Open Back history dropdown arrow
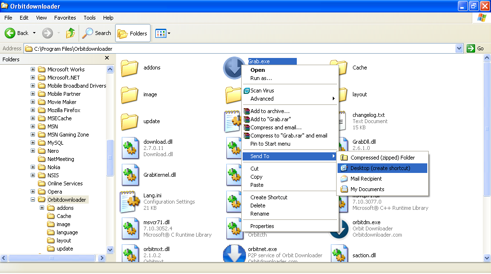The image size is (491, 274). pyautogui.click(x=34, y=33)
